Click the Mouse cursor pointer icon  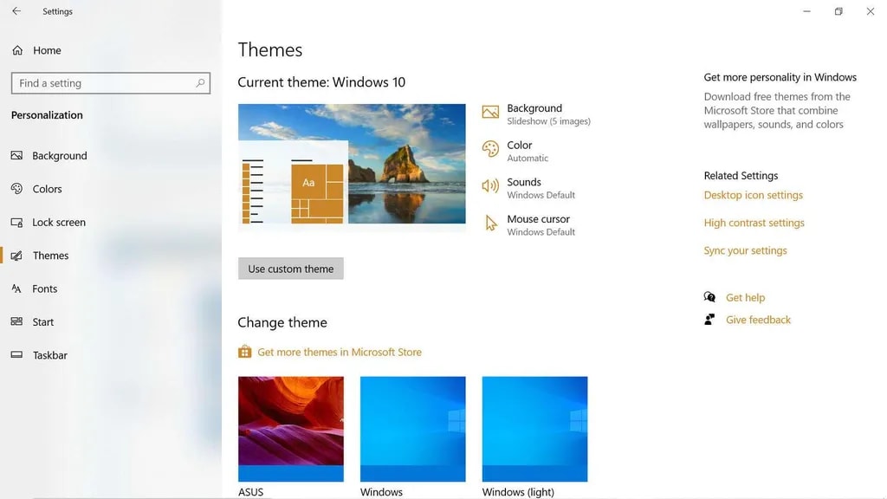491,224
